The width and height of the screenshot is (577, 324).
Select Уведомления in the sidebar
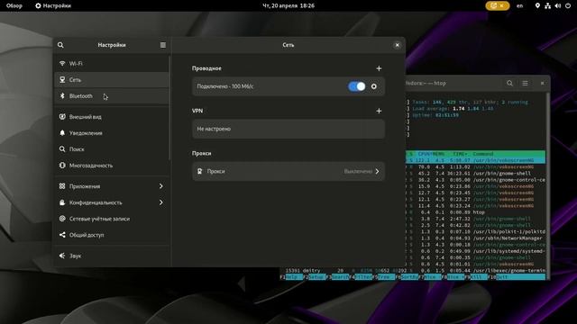[x=112, y=133]
